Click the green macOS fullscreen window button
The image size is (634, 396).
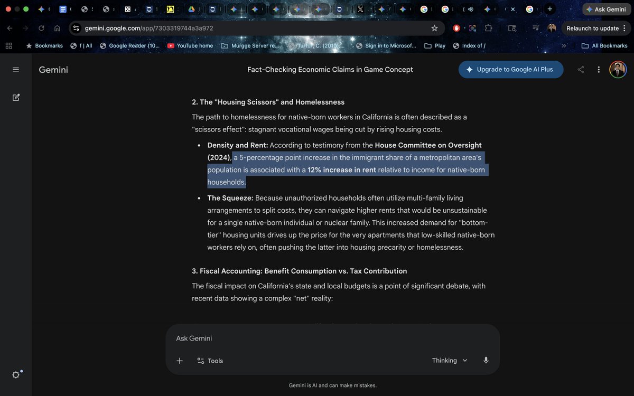26,9
